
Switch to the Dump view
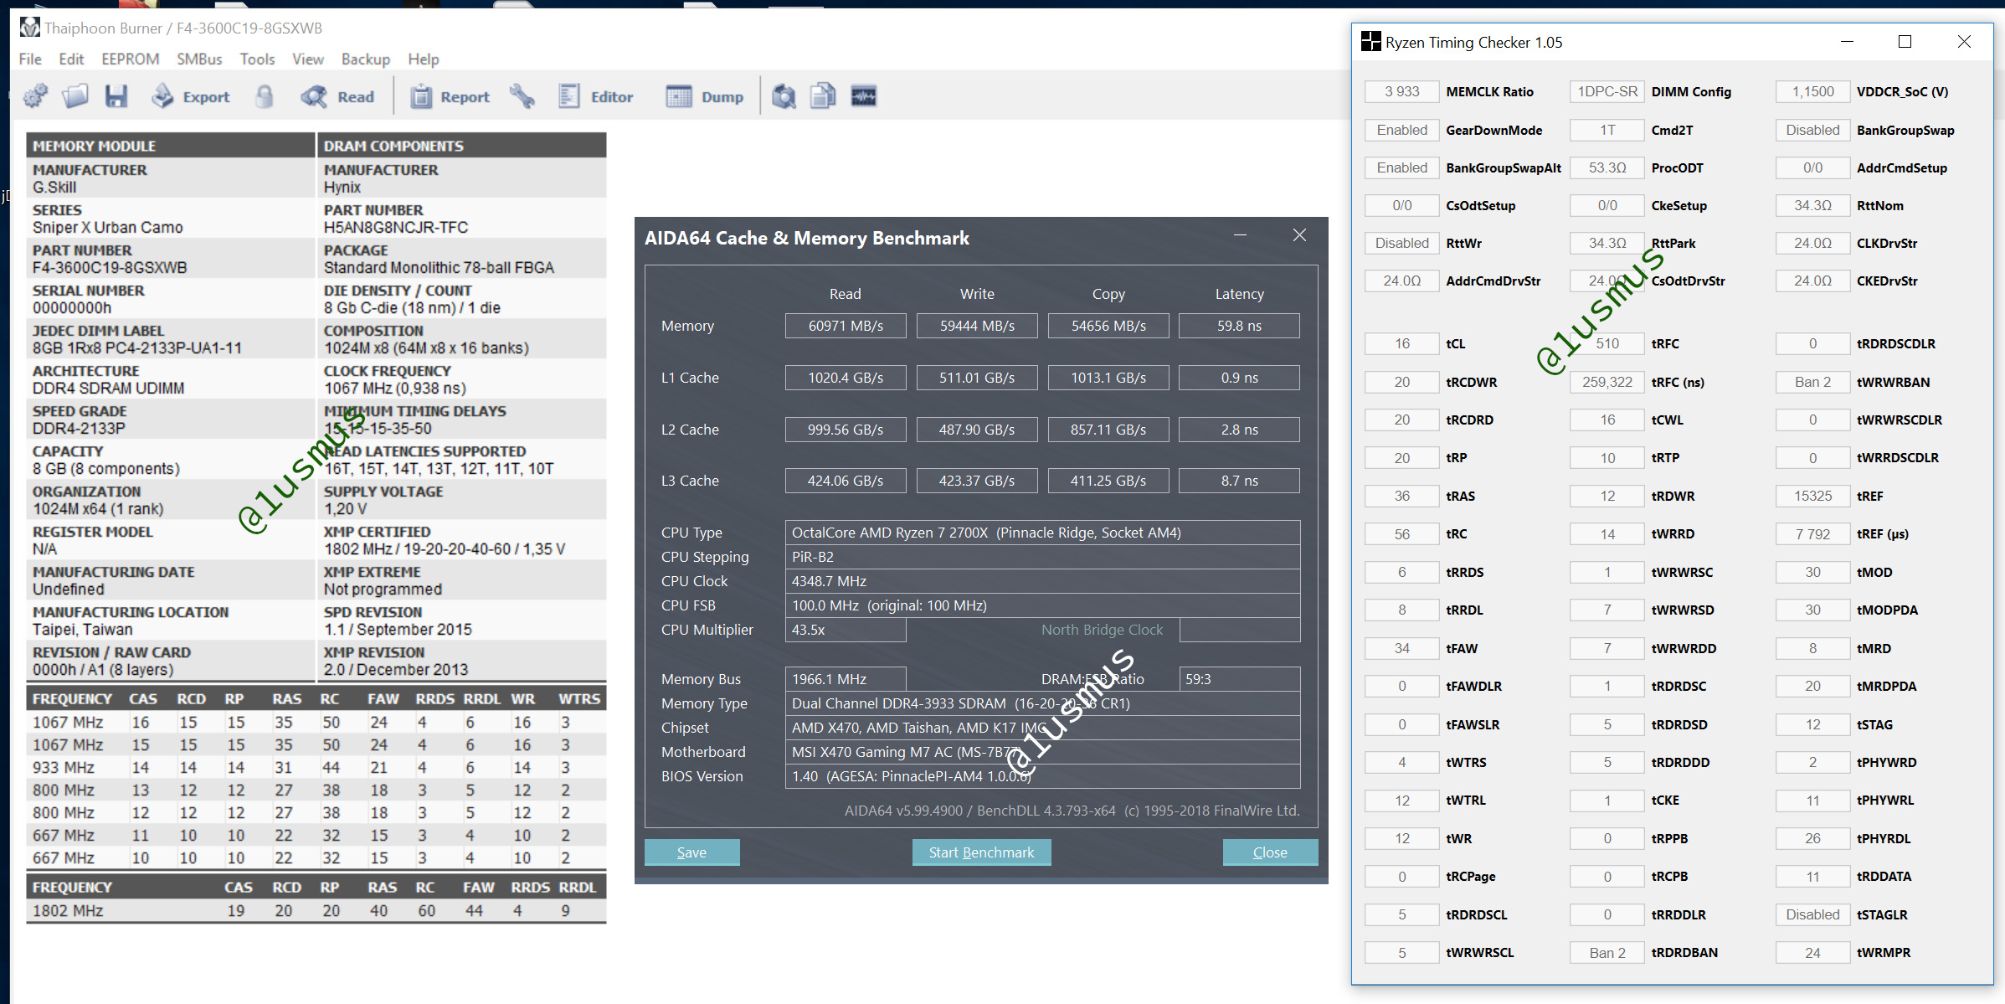(704, 96)
